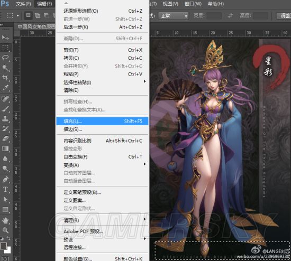Choose 后退一步(K) menu item
Image resolution: width=291 pixels, height=261 pixels.
tap(102, 27)
